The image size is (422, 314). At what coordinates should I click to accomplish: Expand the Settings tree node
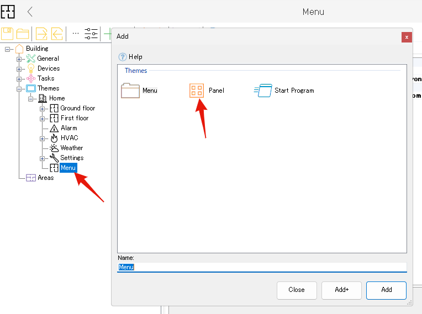[x=42, y=158]
